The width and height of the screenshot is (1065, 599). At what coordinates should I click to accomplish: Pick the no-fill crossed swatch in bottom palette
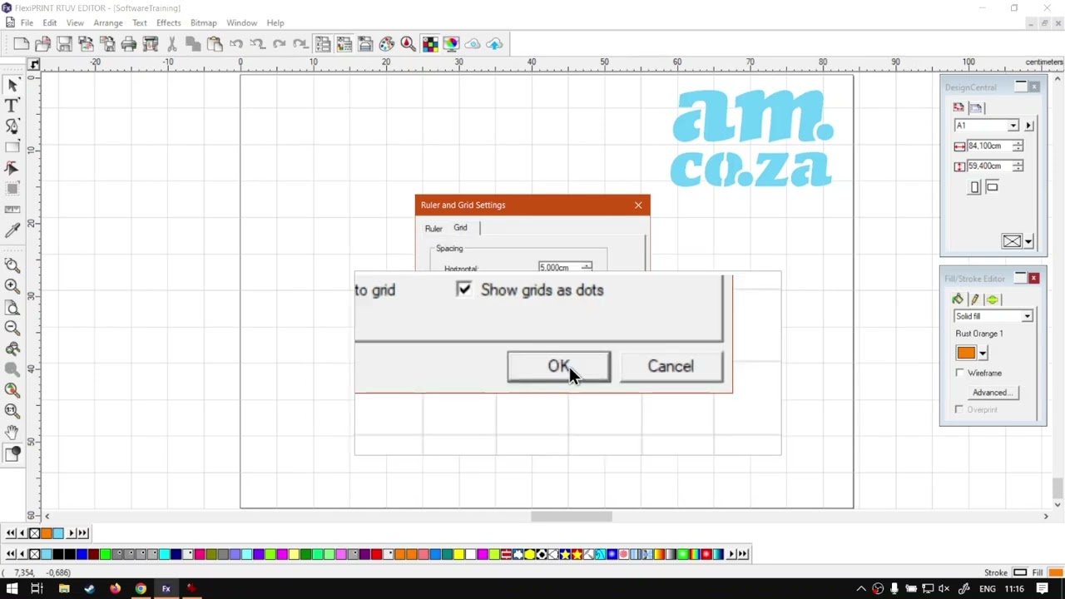coord(34,554)
